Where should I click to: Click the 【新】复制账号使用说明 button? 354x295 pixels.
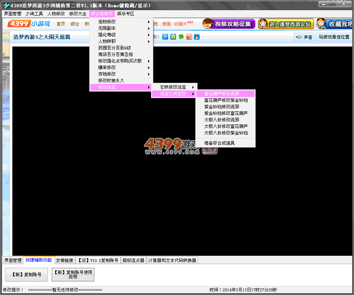click(x=73, y=275)
